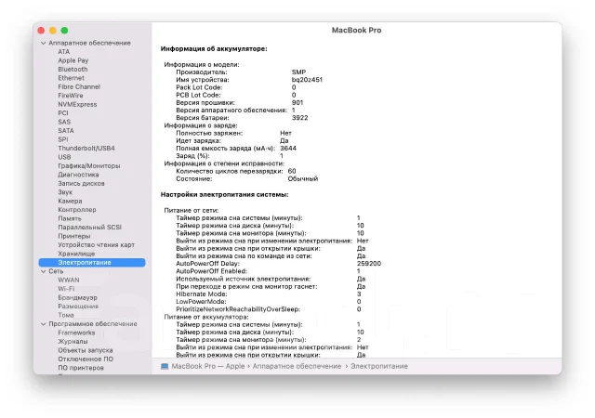
Task: Click battery version value 3922
Action: (x=299, y=118)
